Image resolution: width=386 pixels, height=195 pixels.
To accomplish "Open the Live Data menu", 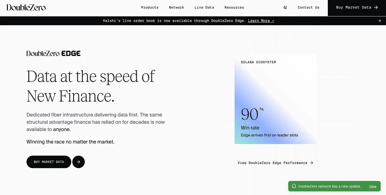I will pos(204,7).
